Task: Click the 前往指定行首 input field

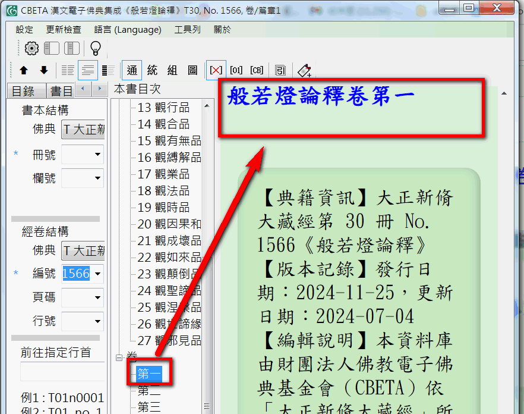Action: point(62,372)
